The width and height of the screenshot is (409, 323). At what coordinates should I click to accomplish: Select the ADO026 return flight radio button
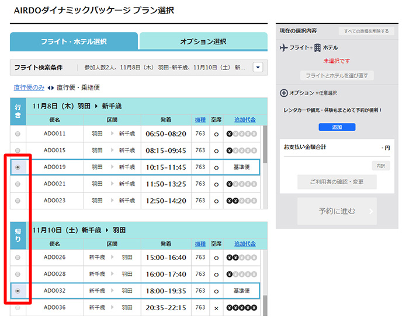pos(18,258)
